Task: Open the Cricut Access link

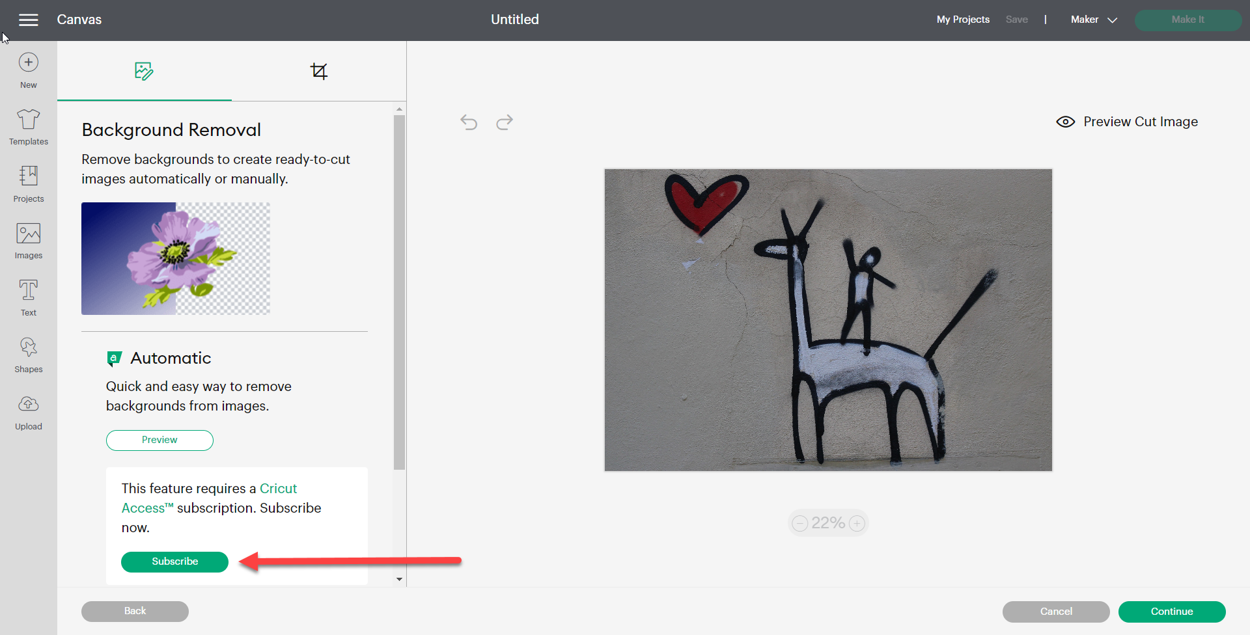Action: pyautogui.click(x=278, y=488)
